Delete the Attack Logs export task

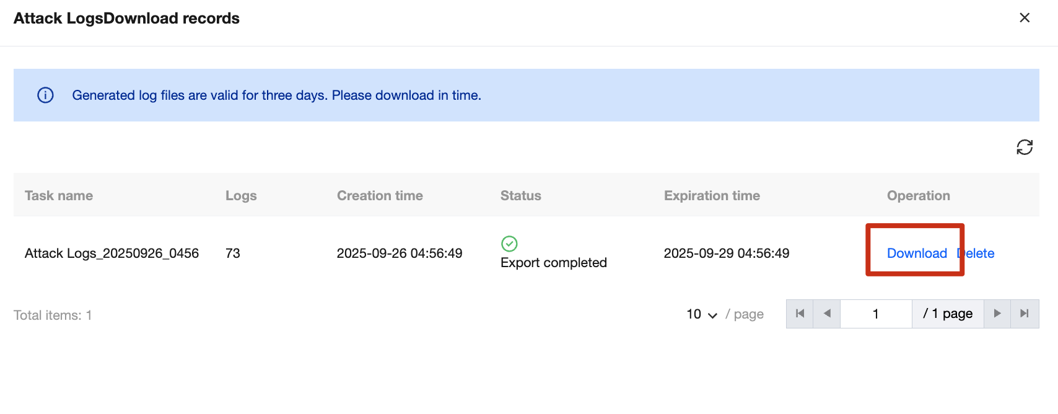click(976, 253)
